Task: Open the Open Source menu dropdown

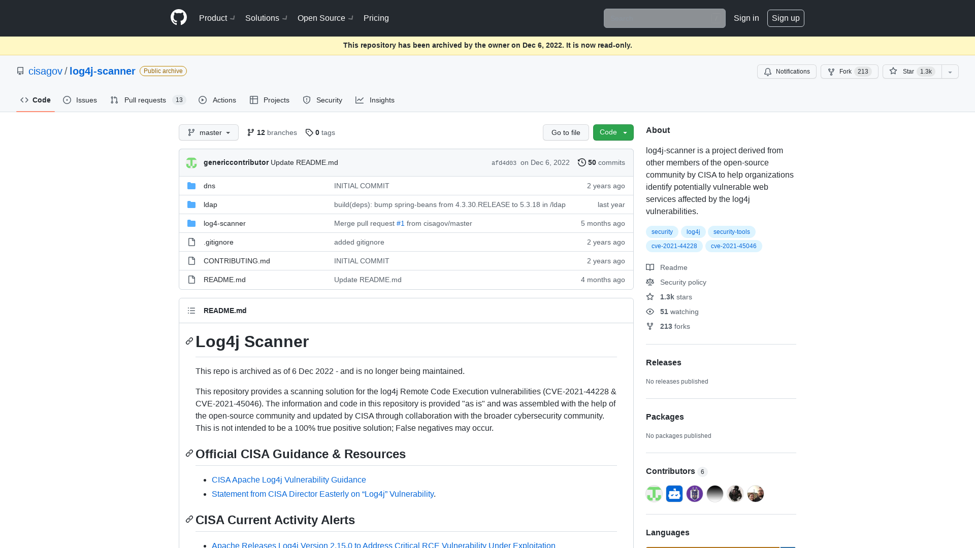Action: click(x=326, y=18)
